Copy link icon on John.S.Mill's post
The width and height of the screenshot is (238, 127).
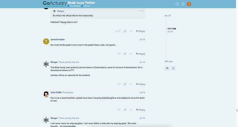pos(125,110)
